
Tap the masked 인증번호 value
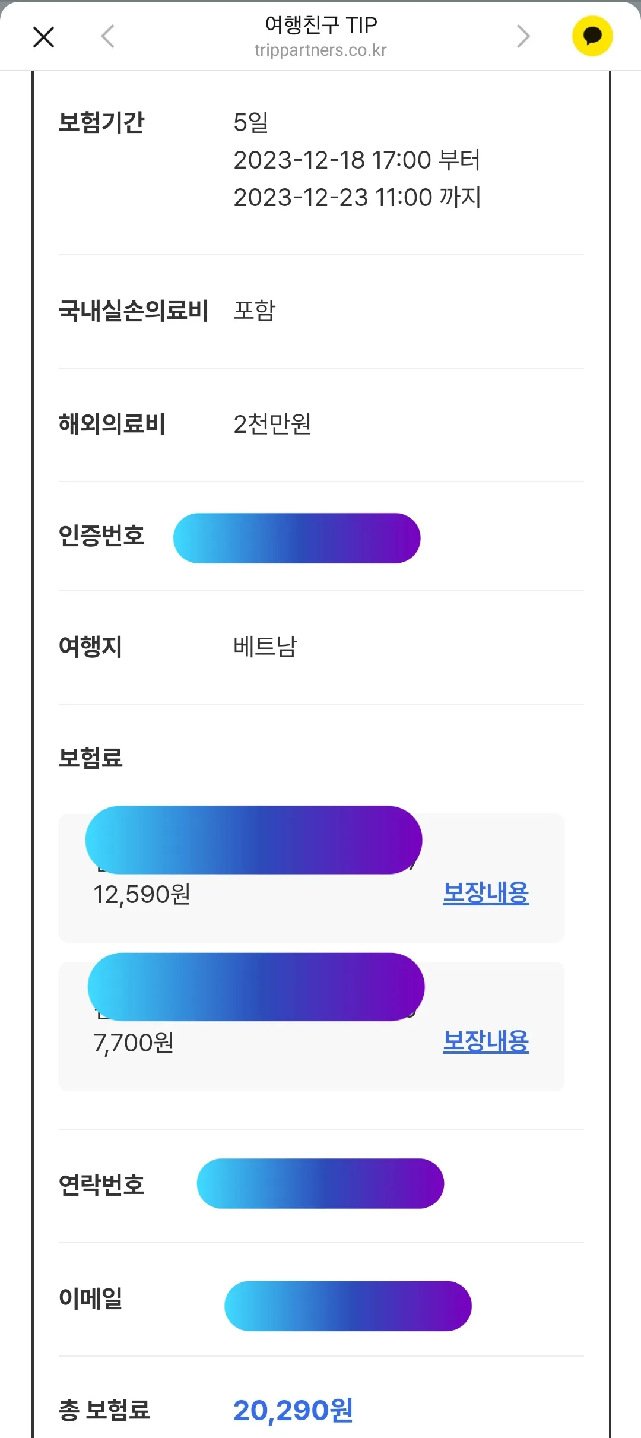297,538
